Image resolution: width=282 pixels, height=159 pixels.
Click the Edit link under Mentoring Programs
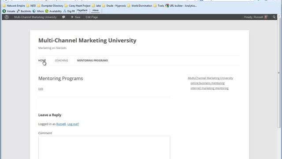41,89
